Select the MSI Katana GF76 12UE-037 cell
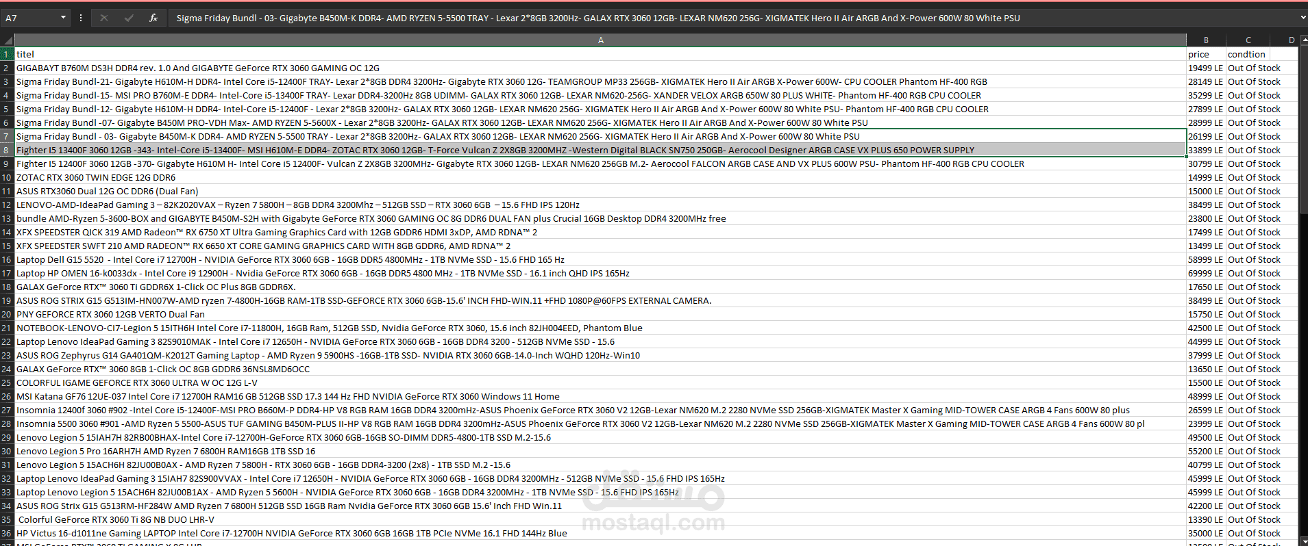This screenshot has height=546, width=1308. pos(600,396)
